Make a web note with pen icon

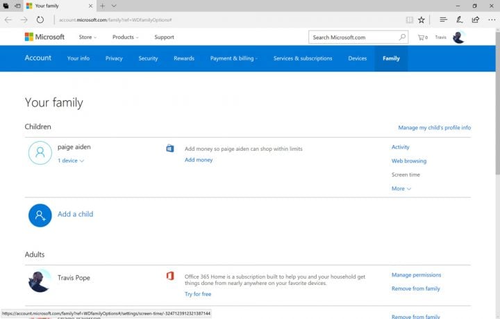(x=459, y=19)
